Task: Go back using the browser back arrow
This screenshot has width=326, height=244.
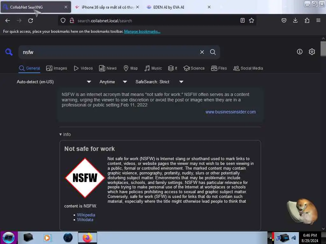Action: coord(8,21)
